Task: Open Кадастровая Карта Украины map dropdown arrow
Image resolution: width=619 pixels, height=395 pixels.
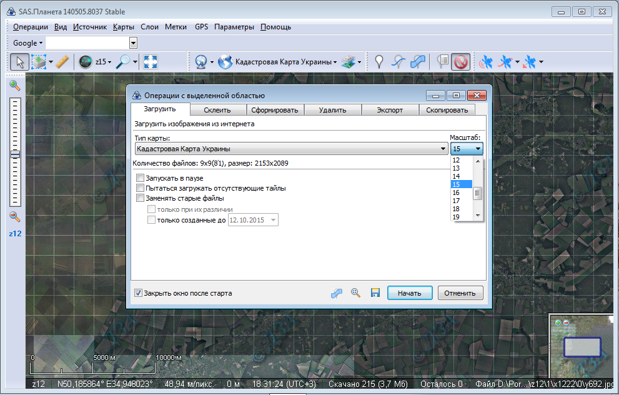Action: (335, 62)
